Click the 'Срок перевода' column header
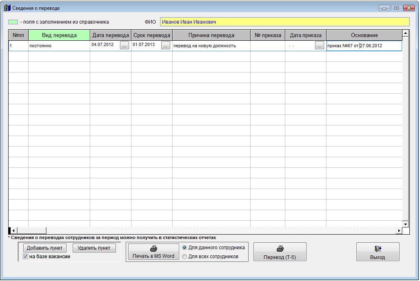 coord(152,35)
